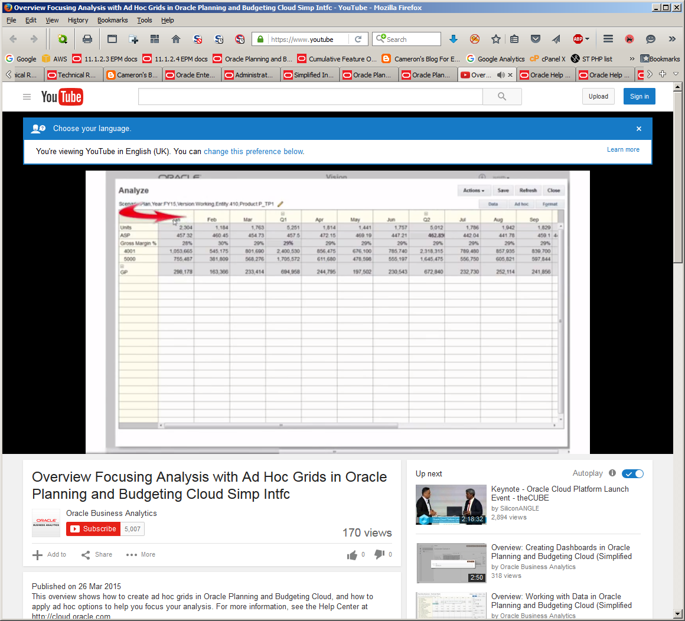The image size is (685, 621).
Task: Click Add to under the video
Action: coord(50,555)
